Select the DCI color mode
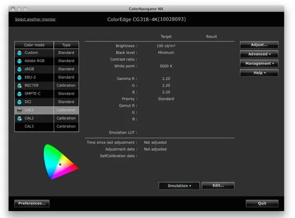This screenshot has height=218, width=295. pos(47,102)
